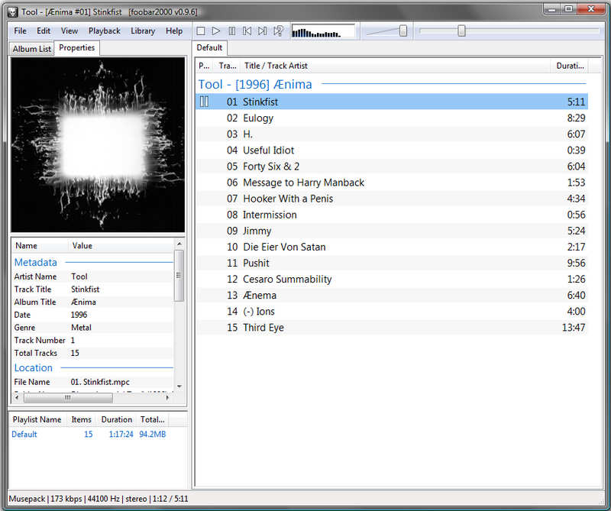Adjust the volume slider handle

pyautogui.click(x=403, y=31)
